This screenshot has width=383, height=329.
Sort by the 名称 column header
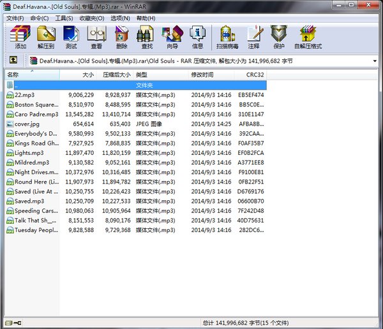coord(33,75)
